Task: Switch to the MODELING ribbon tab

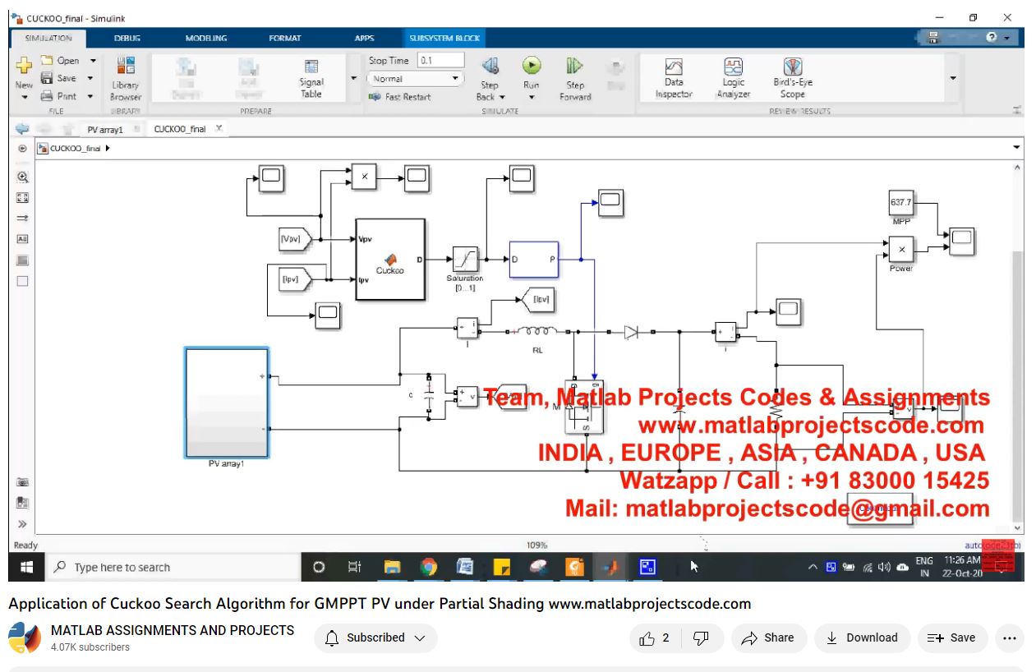Action: (x=206, y=38)
